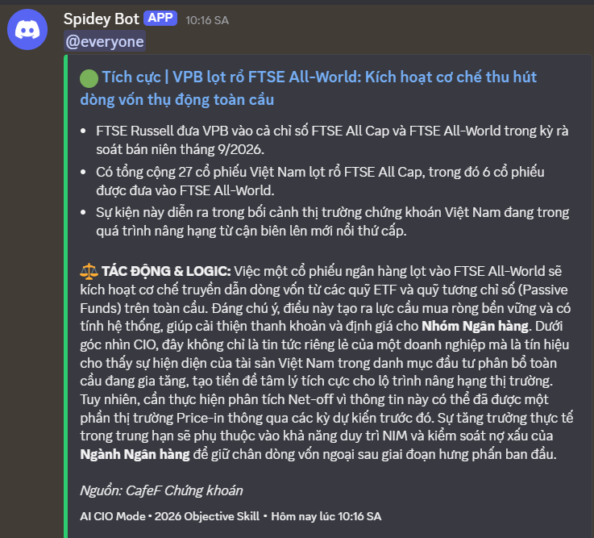
Task: Click the AI CIO Mode footer text
Action: (x=113, y=516)
